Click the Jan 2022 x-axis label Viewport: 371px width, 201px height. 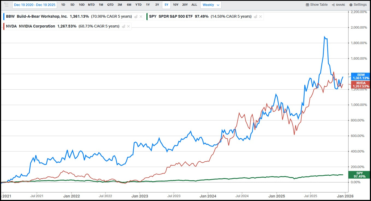(71, 196)
